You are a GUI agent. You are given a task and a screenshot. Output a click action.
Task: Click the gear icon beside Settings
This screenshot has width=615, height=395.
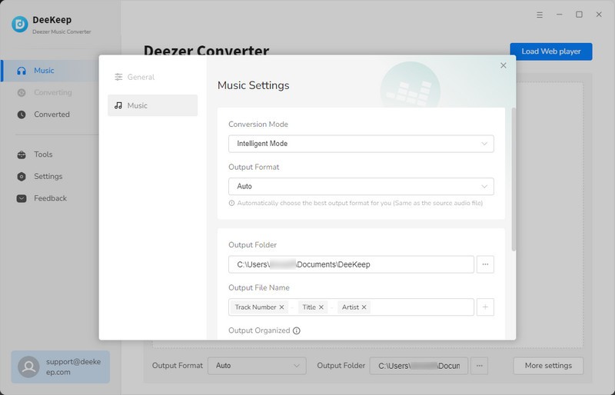tap(22, 177)
